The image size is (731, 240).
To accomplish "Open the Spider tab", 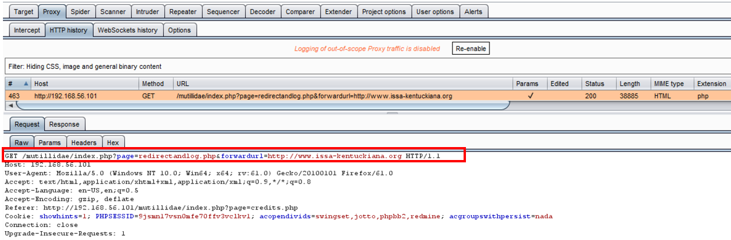I will tap(80, 11).
